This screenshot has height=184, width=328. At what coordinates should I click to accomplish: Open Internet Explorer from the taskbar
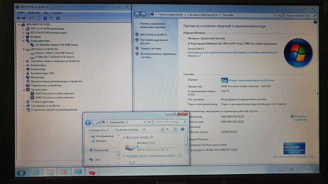point(35,172)
